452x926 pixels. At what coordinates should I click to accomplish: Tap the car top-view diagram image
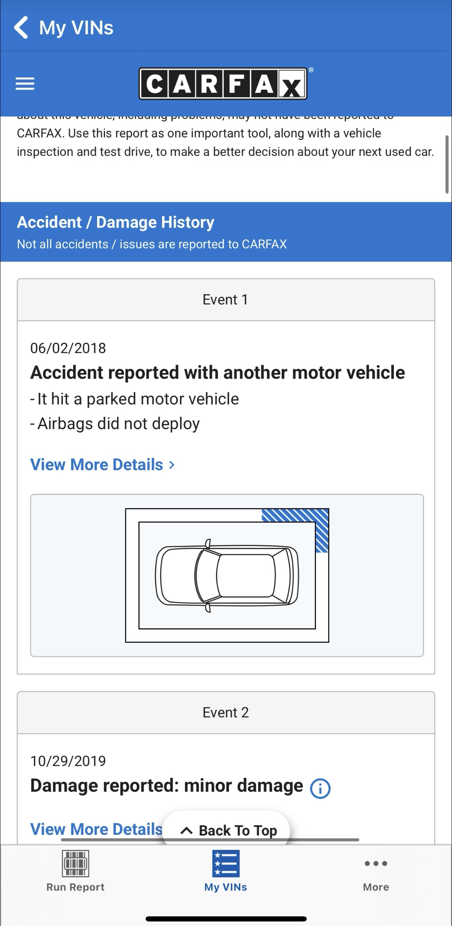click(x=227, y=575)
